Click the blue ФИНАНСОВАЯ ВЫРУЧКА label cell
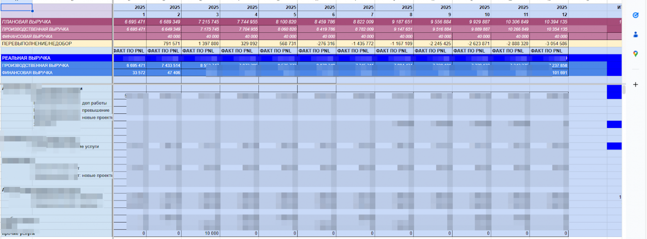This screenshot has height=239, width=647. (x=57, y=73)
